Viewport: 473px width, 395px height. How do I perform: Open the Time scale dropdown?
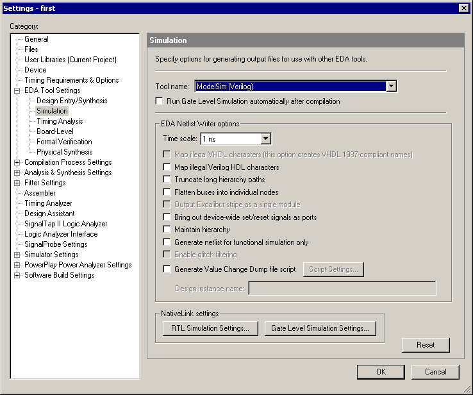pos(266,139)
